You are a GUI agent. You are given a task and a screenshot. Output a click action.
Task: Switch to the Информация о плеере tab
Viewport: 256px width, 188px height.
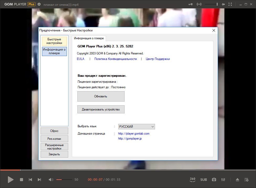click(89, 38)
